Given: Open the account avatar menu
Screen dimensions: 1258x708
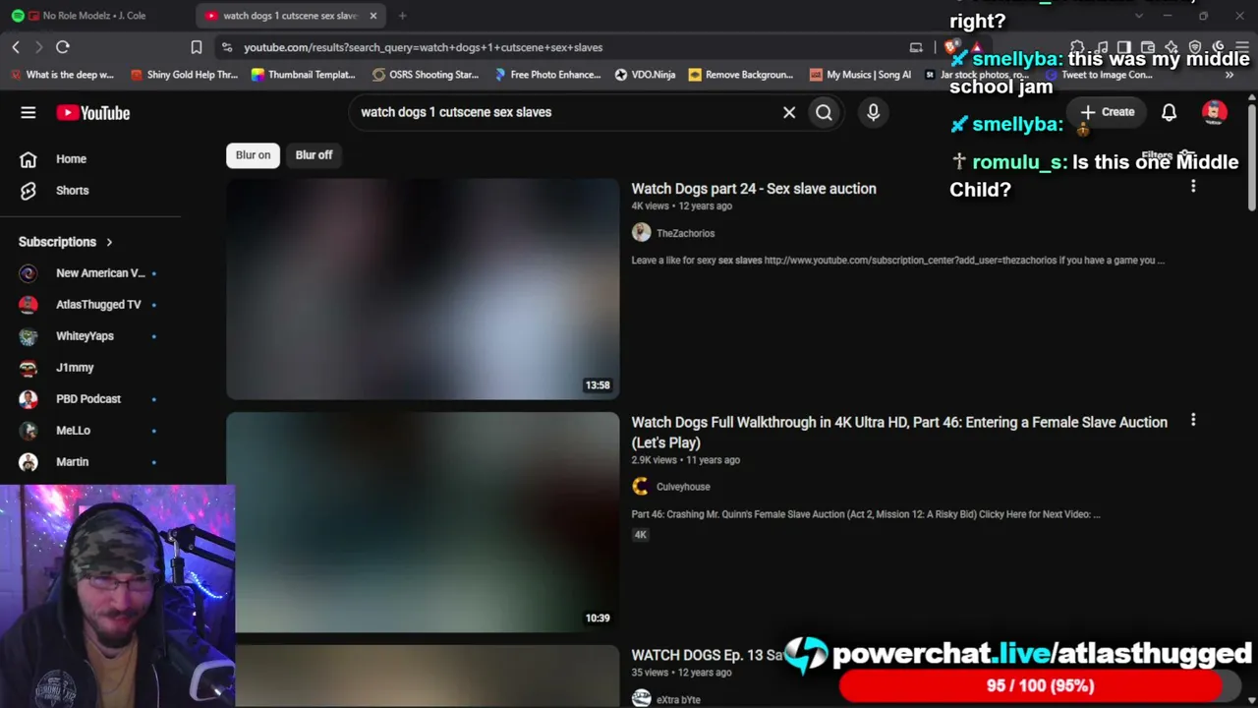Looking at the screenshot, I should tap(1215, 112).
